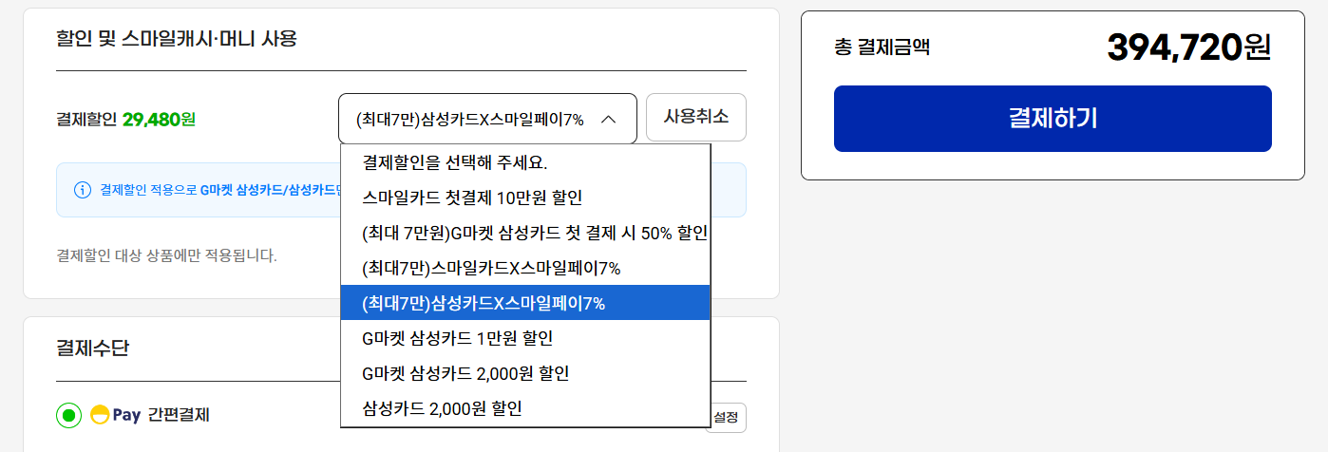This screenshot has height=452, width=1328.
Task: Open the 설정 button beside Smile Pay
Action: pos(729,417)
